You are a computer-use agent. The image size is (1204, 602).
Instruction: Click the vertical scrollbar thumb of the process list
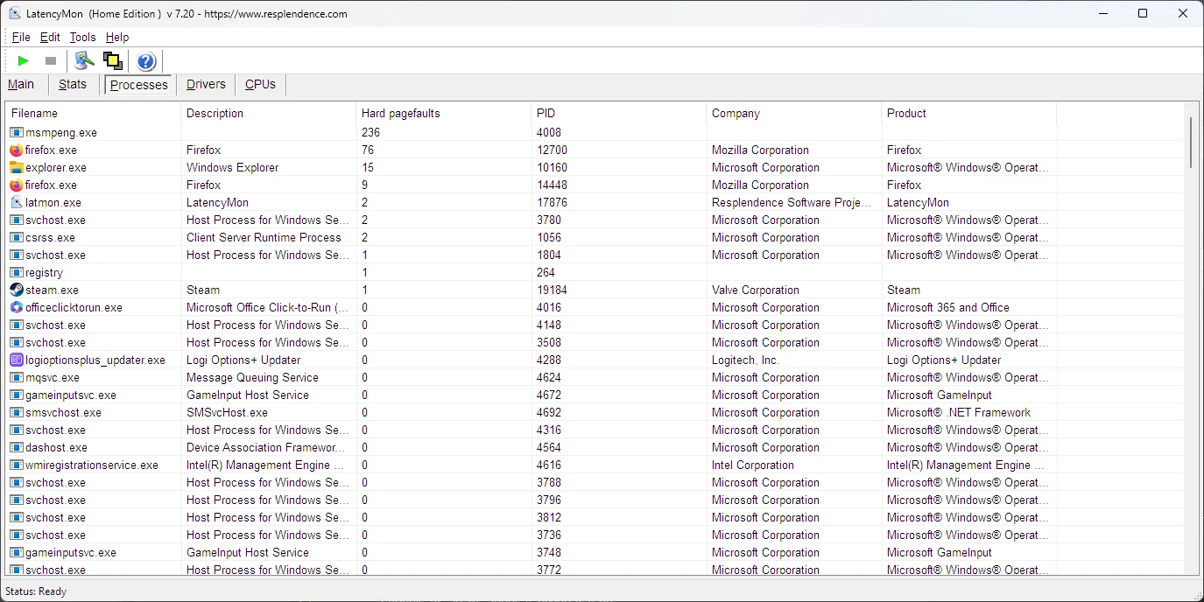click(x=1191, y=142)
